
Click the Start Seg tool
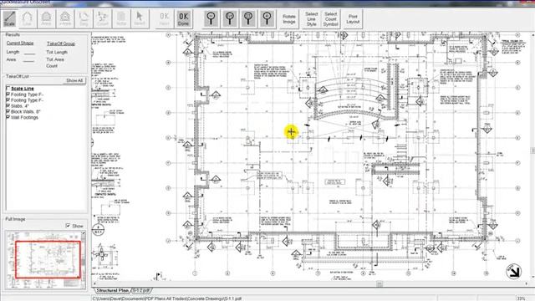pyautogui.click(x=84, y=18)
